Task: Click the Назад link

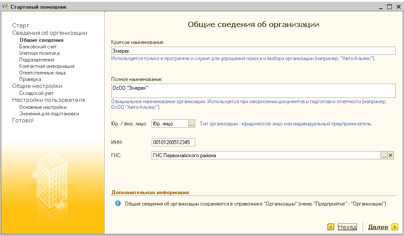Action: (x=347, y=227)
